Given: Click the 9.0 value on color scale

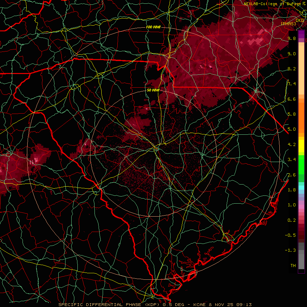Looking at the screenshot, I should 292,54.
